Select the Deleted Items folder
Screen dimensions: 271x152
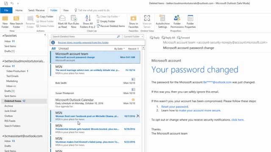coord(24,101)
